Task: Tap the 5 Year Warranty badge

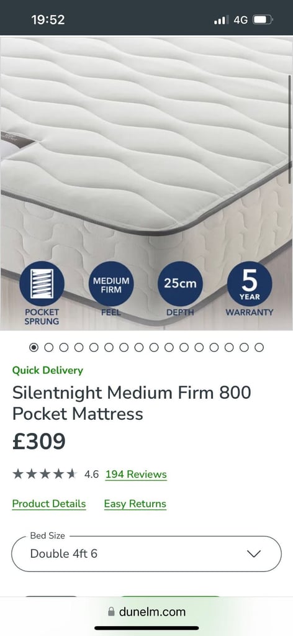Action: [x=250, y=283]
